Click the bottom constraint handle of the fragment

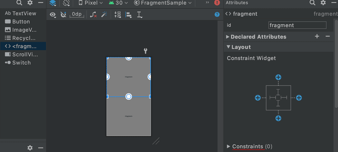(x=129, y=96)
